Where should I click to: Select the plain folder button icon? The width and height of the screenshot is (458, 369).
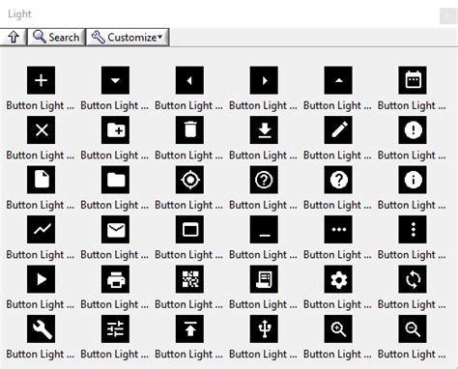pos(115,180)
